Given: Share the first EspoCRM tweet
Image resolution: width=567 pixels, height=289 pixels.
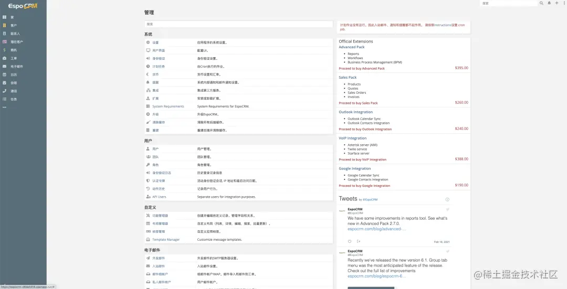Looking at the screenshot, I should (x=359, y=241).
